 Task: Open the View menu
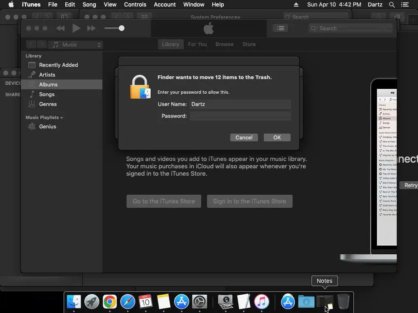pos(110,4)
